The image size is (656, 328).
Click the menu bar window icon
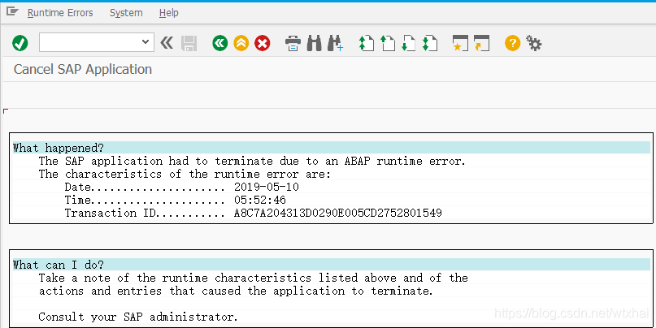[12, 11]
